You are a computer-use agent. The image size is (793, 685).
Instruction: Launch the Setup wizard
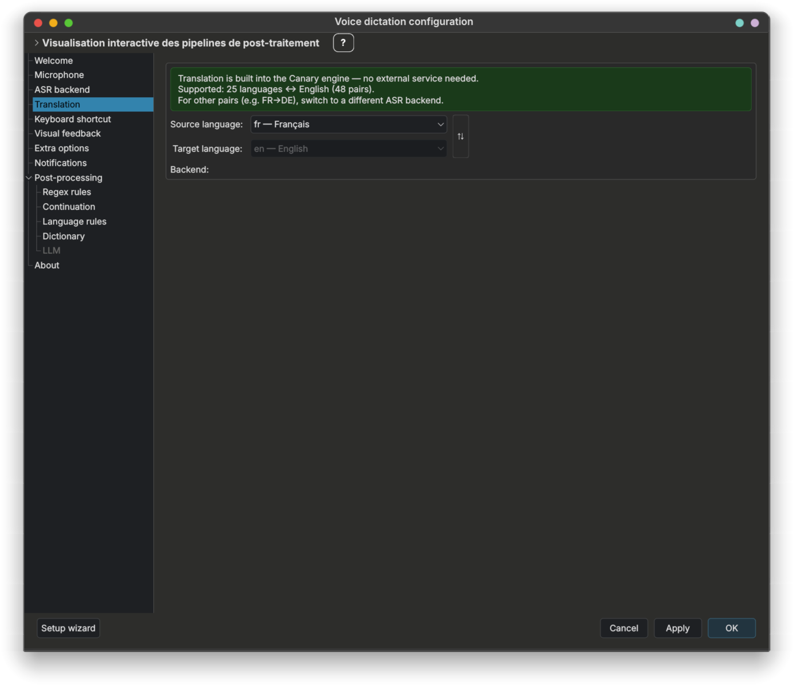coord(68,628)
